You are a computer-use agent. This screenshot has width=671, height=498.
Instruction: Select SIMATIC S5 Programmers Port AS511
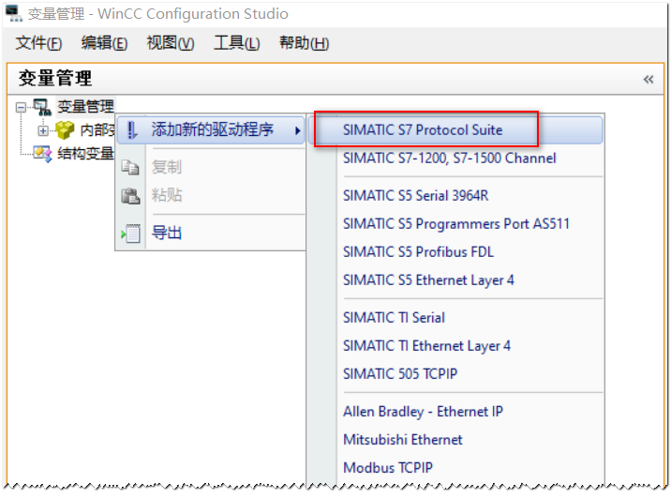pyautogui.click(x=456, y=224)
